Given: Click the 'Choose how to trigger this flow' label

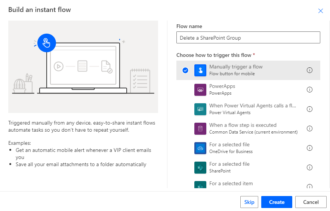Looking at the screenshot, I should (x=214, y=55).
